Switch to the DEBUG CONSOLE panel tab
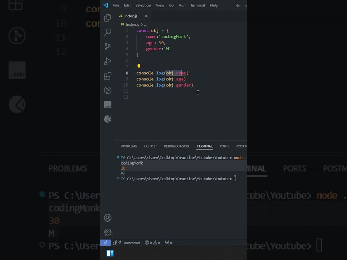This screenshot has height=260, width=347. [177, 146]
